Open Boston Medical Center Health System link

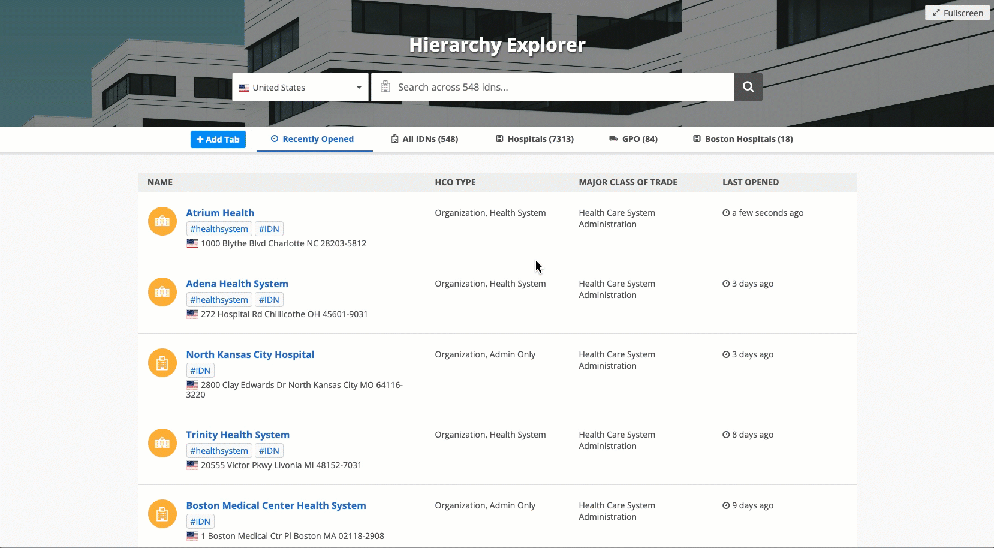(276, 505)
